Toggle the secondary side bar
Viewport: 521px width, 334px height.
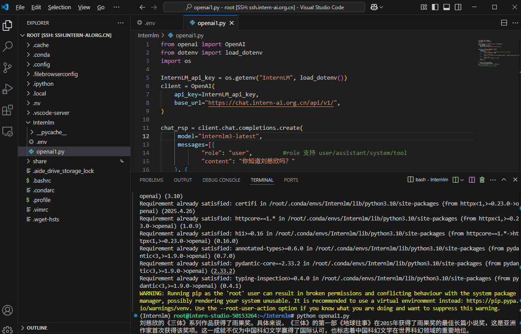pos(458,7)
